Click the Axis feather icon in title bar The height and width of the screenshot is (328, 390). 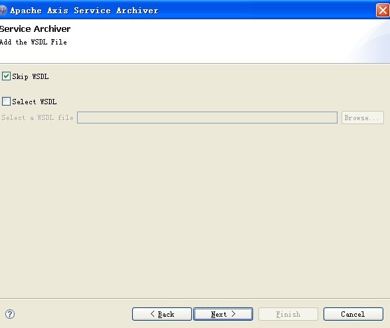pos(3,11)
